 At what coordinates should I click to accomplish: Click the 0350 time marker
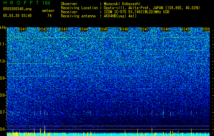[206, 29]
